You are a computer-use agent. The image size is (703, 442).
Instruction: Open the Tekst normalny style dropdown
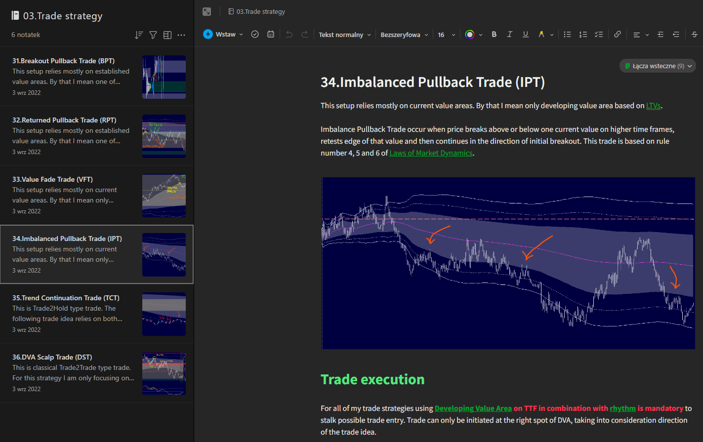[344, 35]
